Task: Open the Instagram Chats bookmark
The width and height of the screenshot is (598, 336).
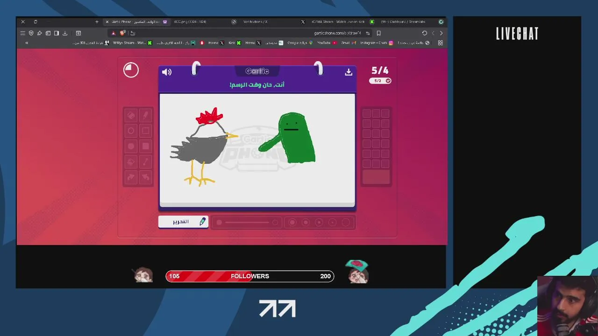Action: [377, 43]
